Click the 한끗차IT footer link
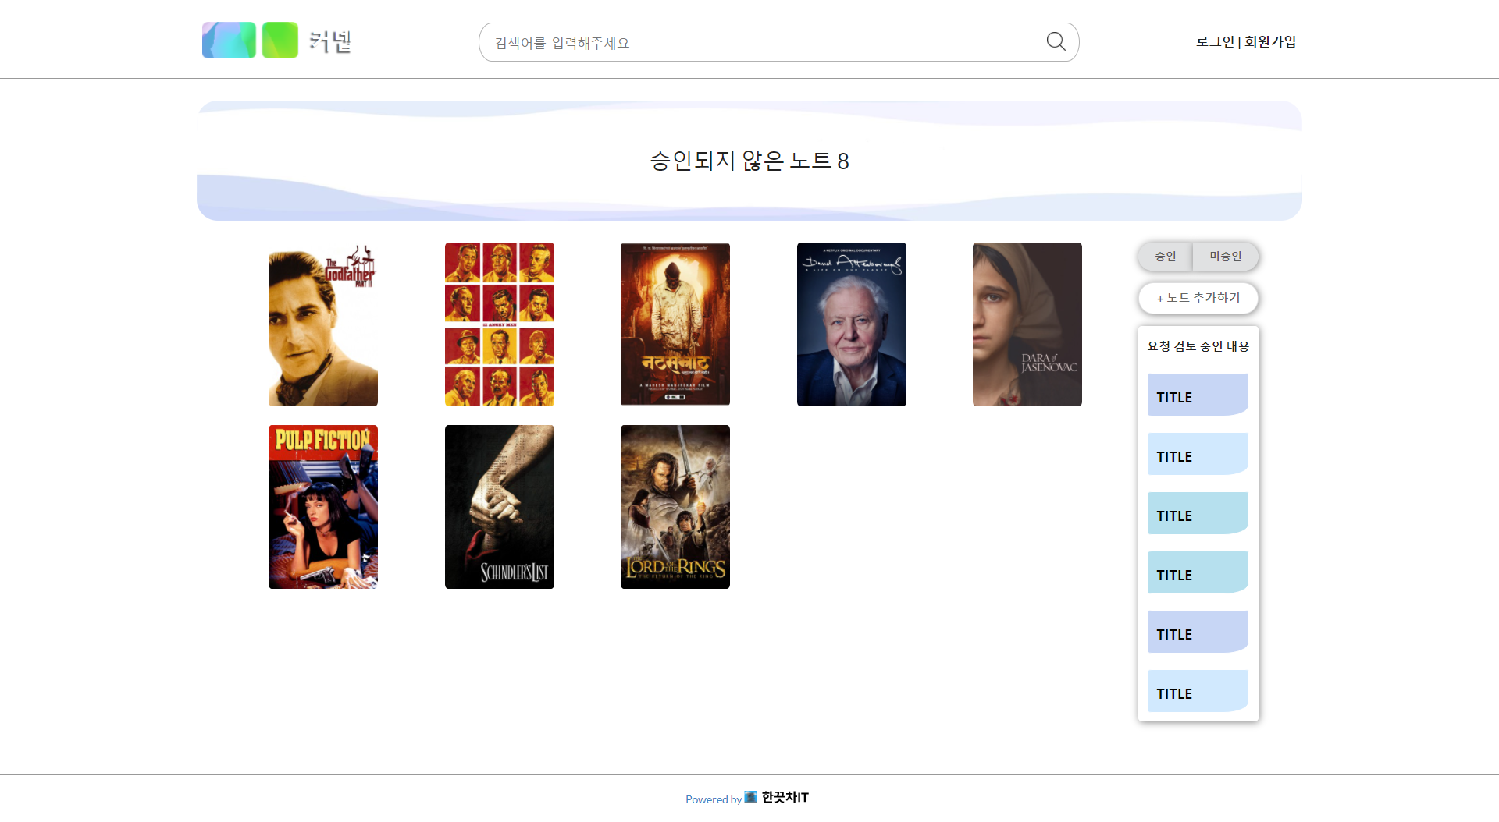 coord(777,797)
